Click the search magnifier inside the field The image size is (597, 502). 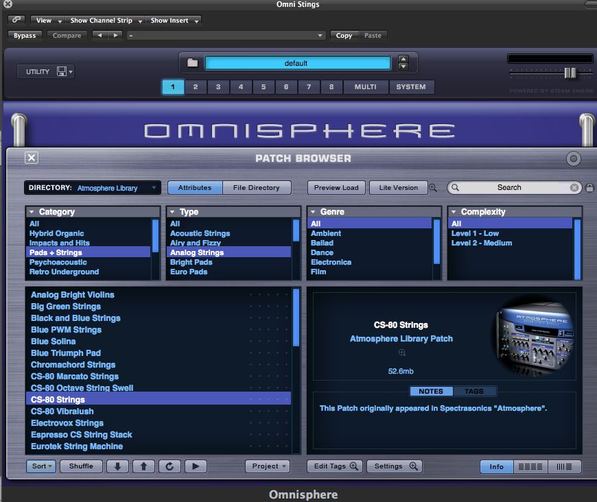(456, 187)
